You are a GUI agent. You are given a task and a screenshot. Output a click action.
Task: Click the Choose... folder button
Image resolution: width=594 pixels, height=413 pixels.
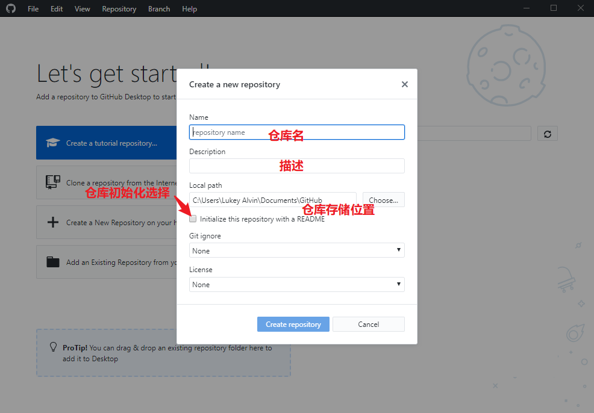(383, 200)
